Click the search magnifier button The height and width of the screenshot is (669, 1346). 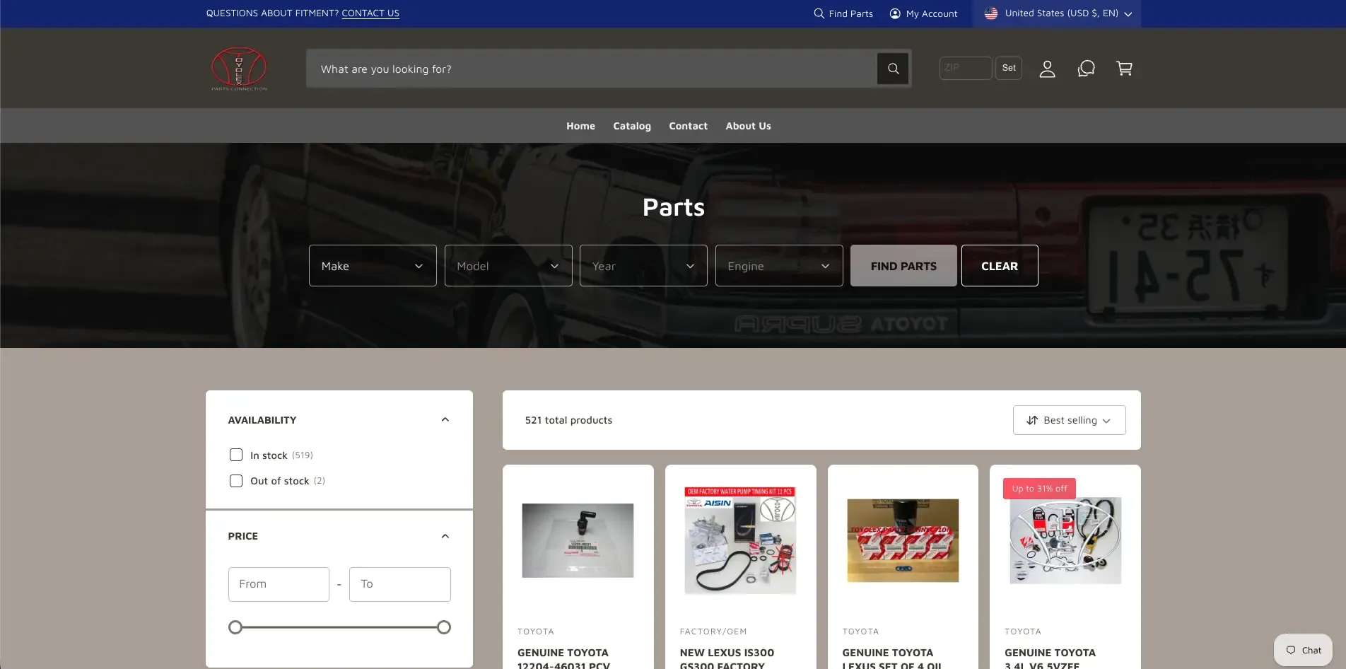tap(893, 69)
